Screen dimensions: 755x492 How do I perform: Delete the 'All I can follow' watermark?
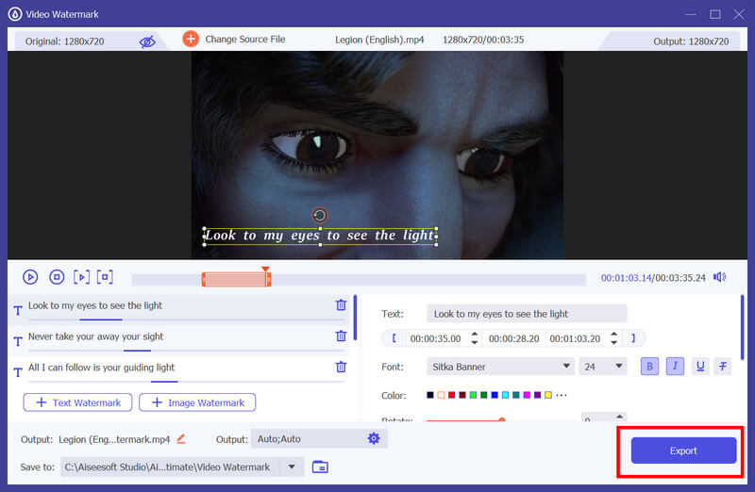click(x=341, y=368)
